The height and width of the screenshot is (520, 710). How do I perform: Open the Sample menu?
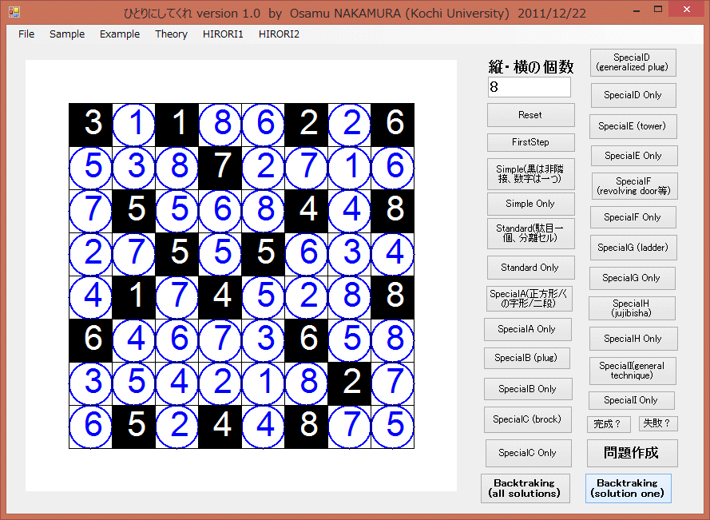click(67, 34)
